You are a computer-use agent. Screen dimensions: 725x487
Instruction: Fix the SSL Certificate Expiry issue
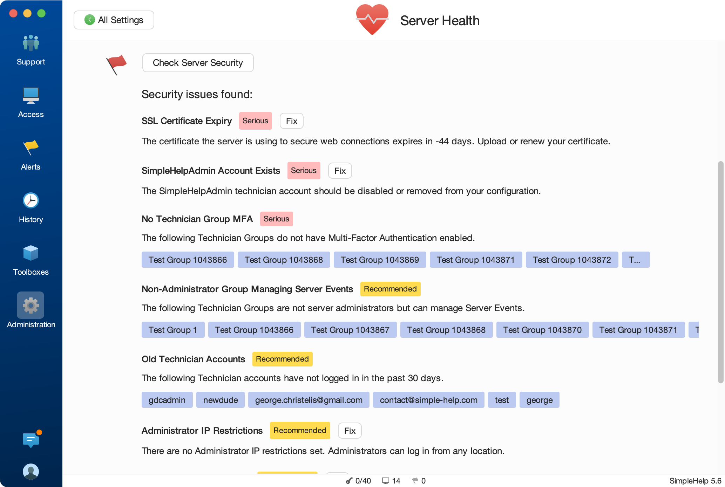click(x=292, y=121)
